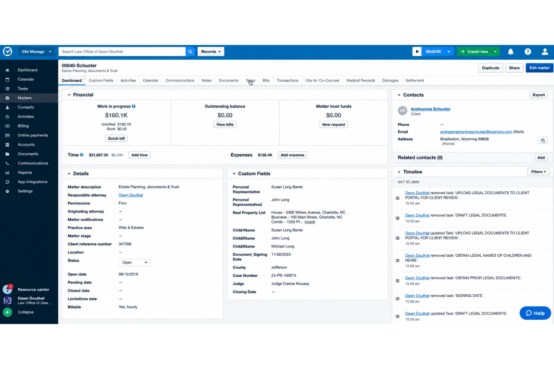This screenshot has height=369, width=554.
Task: Click the Share button
Action: 514,68
